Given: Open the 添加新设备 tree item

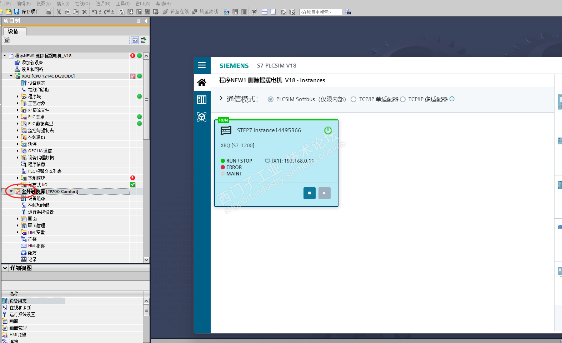Looking at the screenshot, I should [x=32, y=63].
